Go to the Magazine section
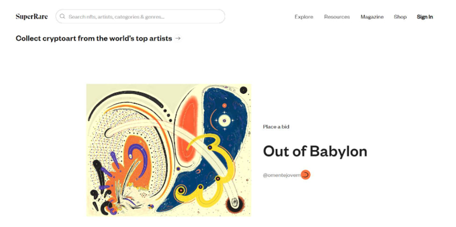The image size is (456, 227). tap(372, 17)
